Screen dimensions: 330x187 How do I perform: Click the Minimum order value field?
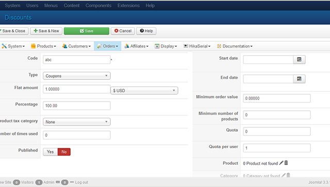[277, 98]
